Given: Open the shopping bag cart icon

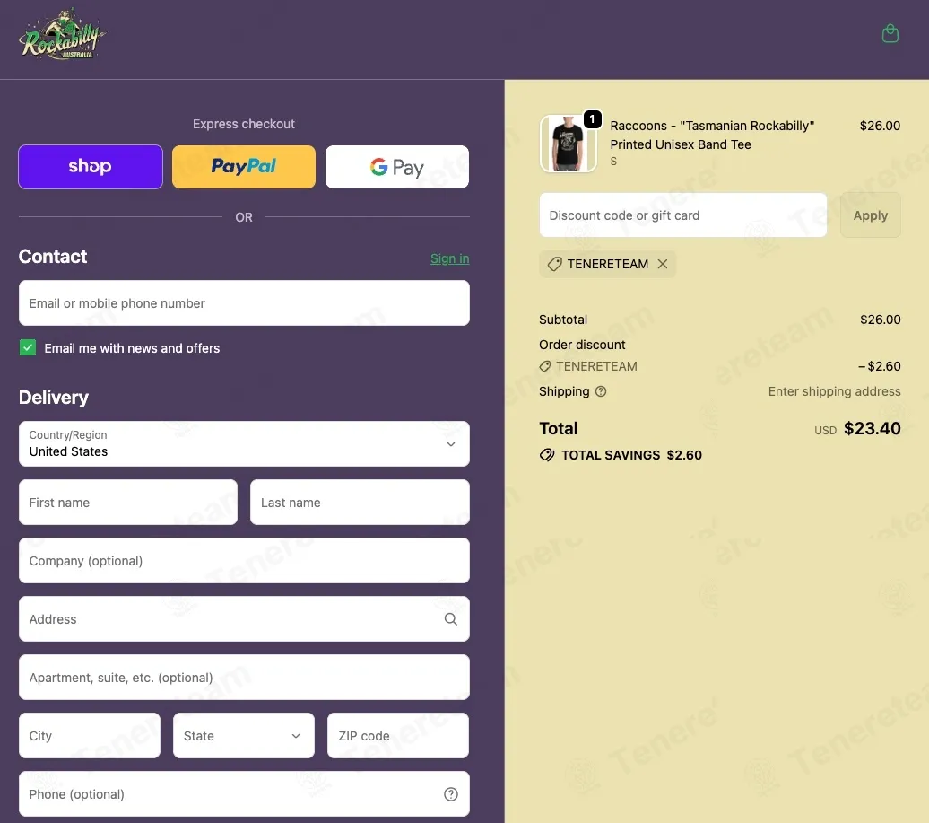Looking at the screenshot, I should (890, 33).
